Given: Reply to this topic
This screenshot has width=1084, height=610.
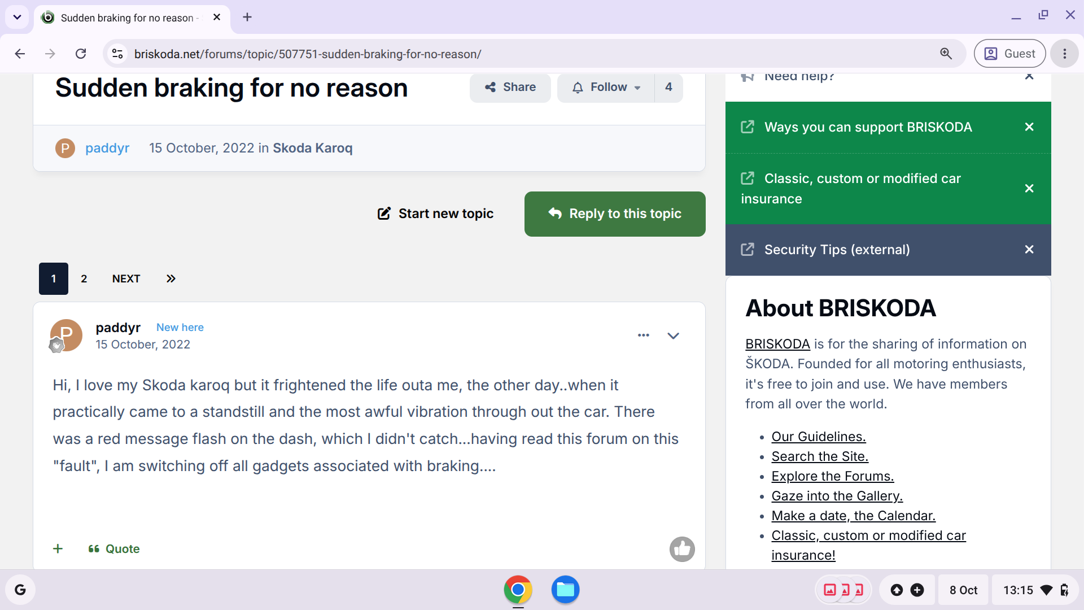Looking at the screenshot, I should (615, 213).
